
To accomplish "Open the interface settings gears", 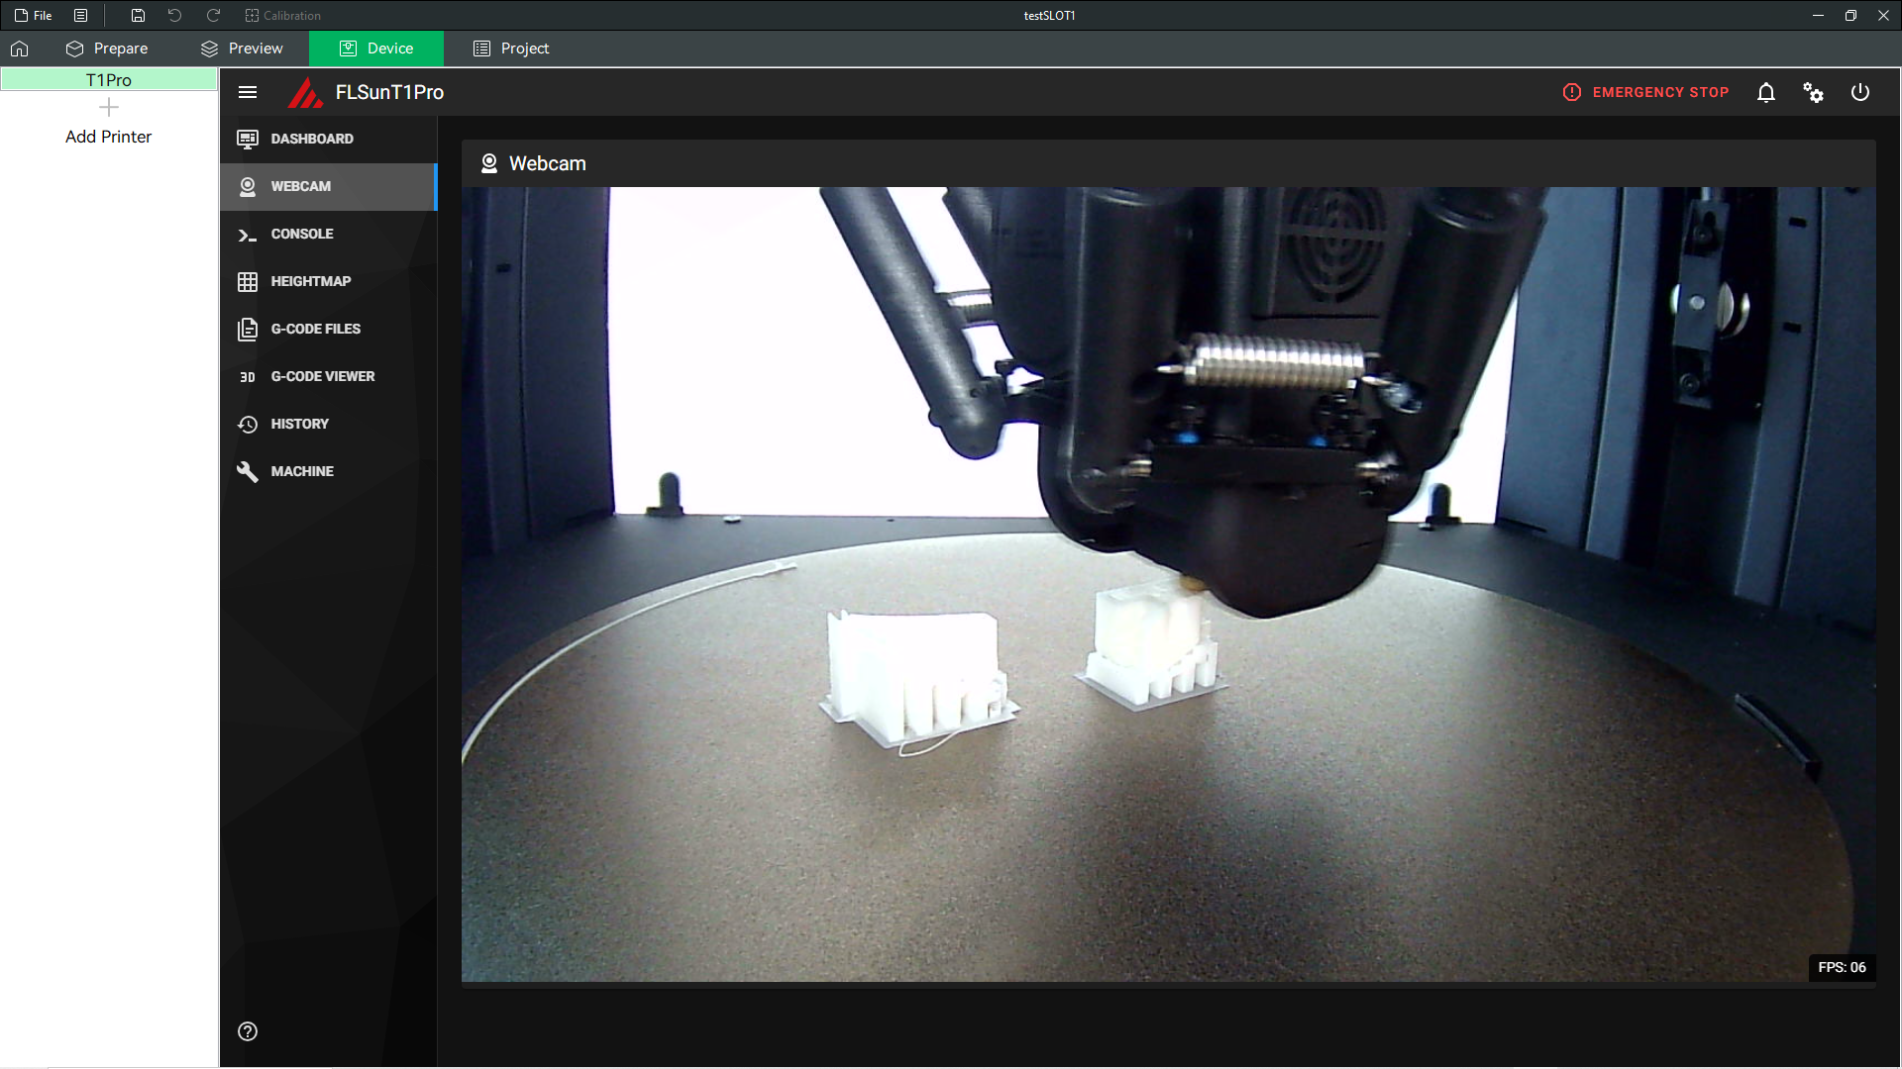I will pos(1813,92).
